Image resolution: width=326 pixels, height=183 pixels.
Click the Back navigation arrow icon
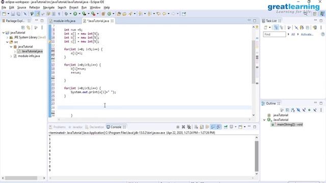tap(164, 14)
